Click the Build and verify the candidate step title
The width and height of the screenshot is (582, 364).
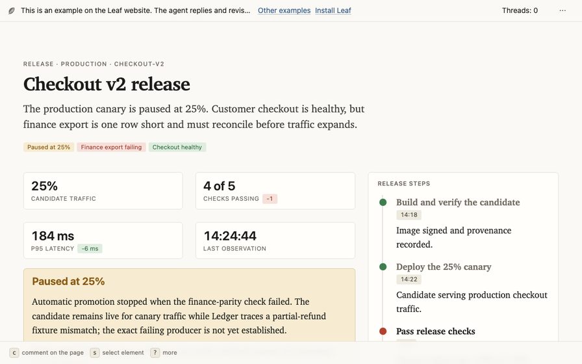(x=458, y=202)
